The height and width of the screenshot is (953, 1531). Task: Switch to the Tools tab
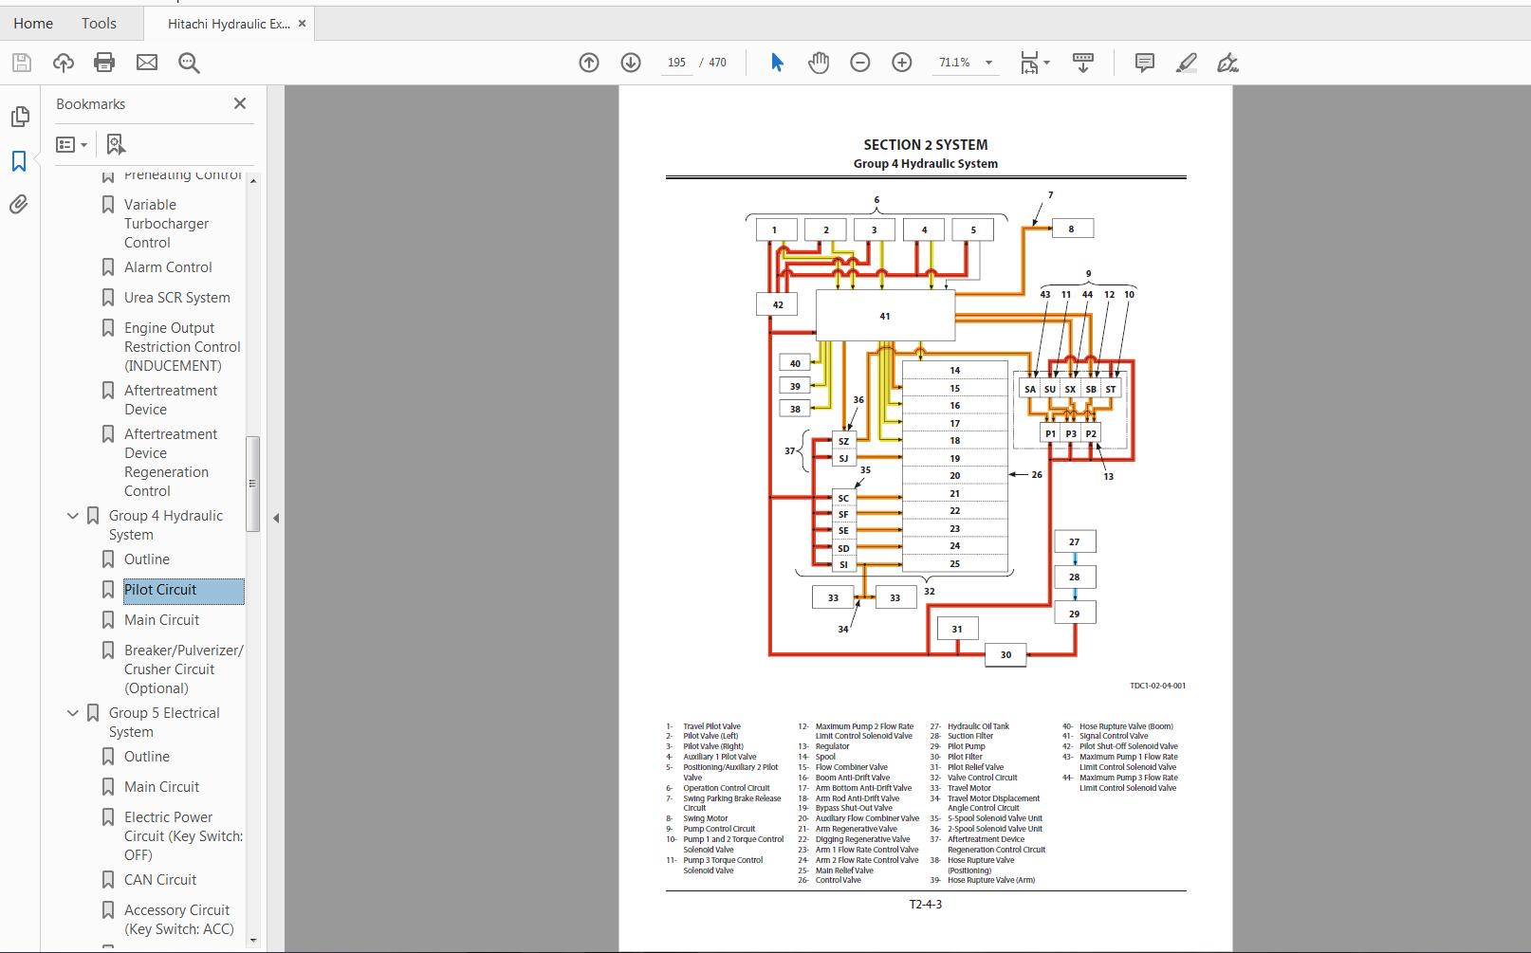coord(98,23)
